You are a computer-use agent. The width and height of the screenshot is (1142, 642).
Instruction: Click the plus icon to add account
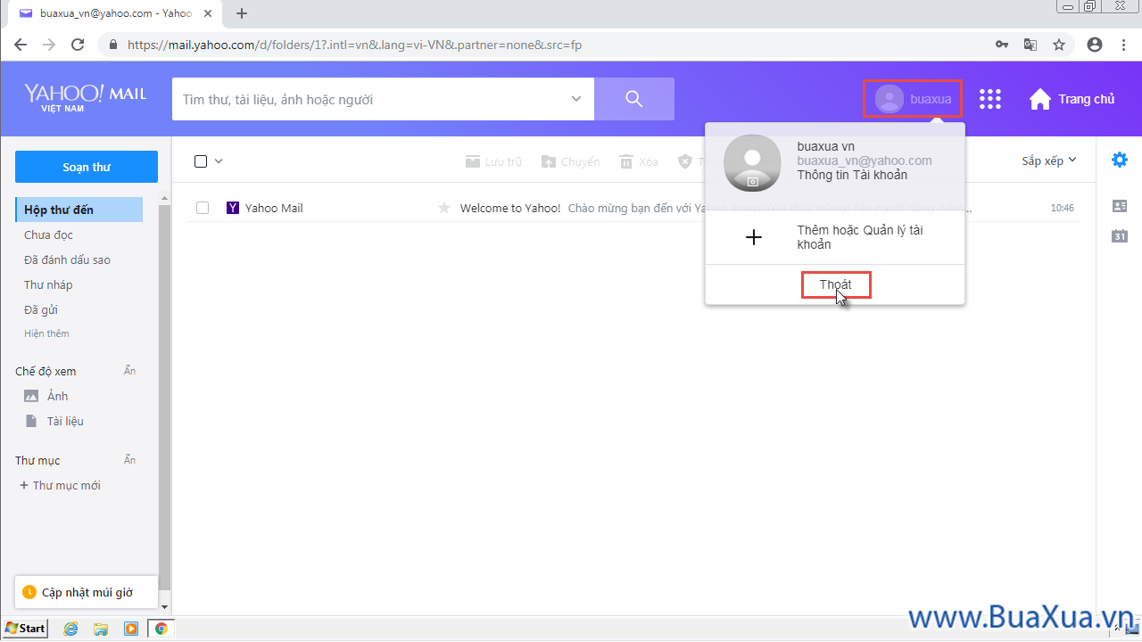click(754, 237)
